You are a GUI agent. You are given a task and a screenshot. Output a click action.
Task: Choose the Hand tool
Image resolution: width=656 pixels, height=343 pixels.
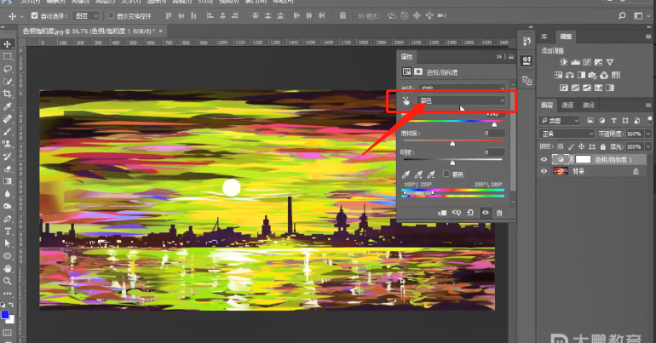(8, 267)
